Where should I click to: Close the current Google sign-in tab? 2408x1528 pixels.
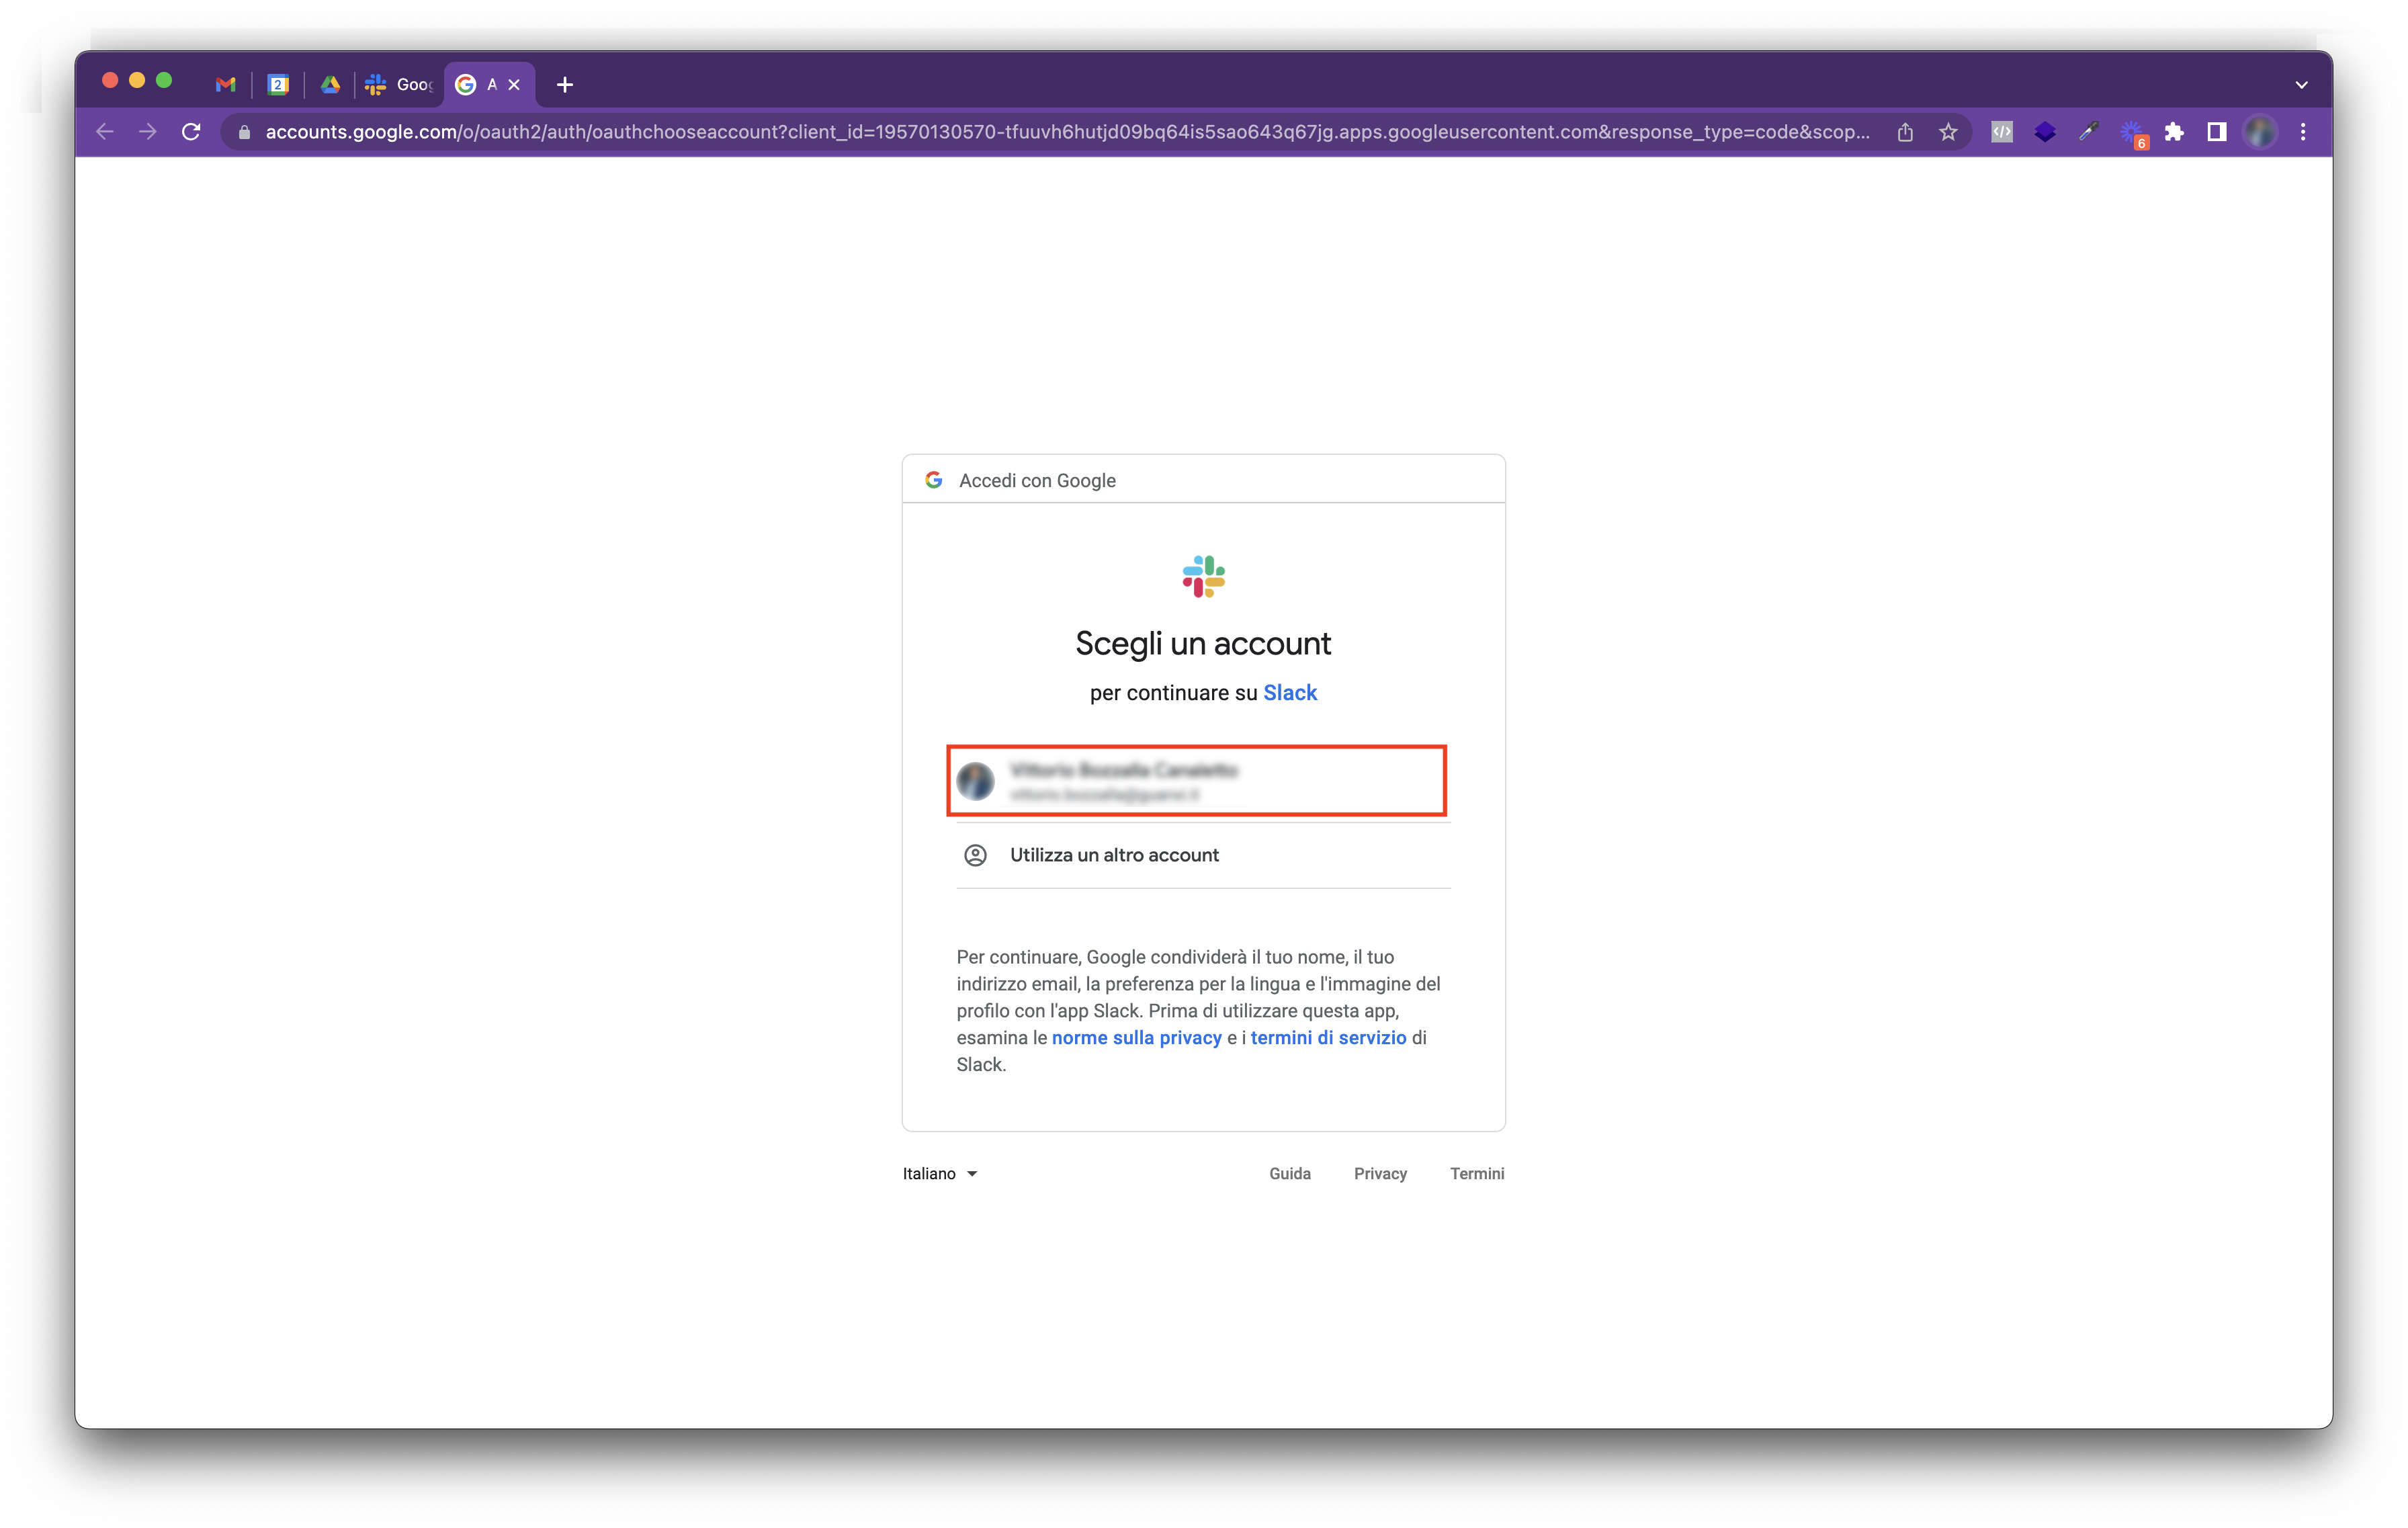click(x=514, y=85)
